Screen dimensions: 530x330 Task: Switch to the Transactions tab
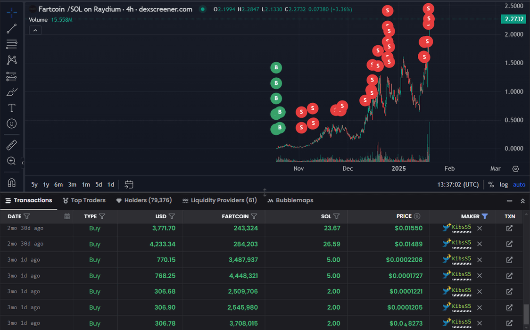(29, 200)
